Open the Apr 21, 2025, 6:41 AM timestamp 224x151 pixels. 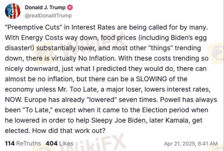click(x=191, y=144)
